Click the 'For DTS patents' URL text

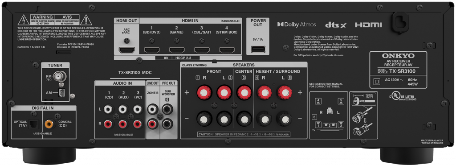(318, 55)
